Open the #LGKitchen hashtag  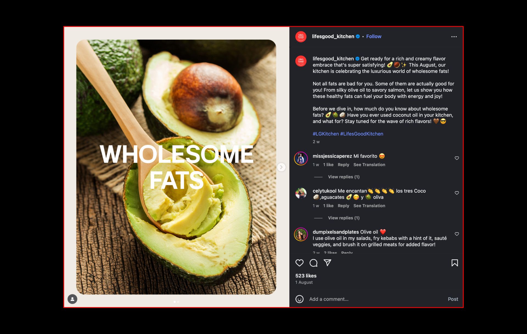pos(326,134)
